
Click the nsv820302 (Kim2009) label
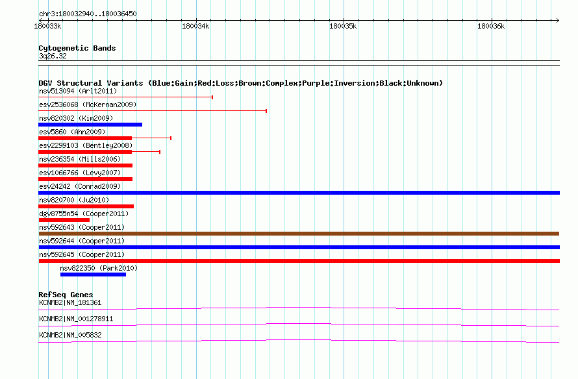[76, 118]
